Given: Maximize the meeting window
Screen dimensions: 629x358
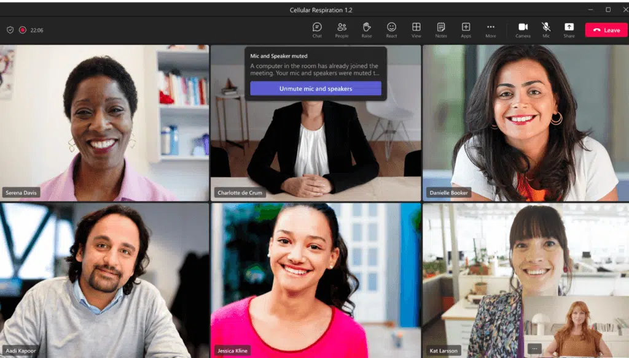Looking at the screenshot, I should (608, 10).
